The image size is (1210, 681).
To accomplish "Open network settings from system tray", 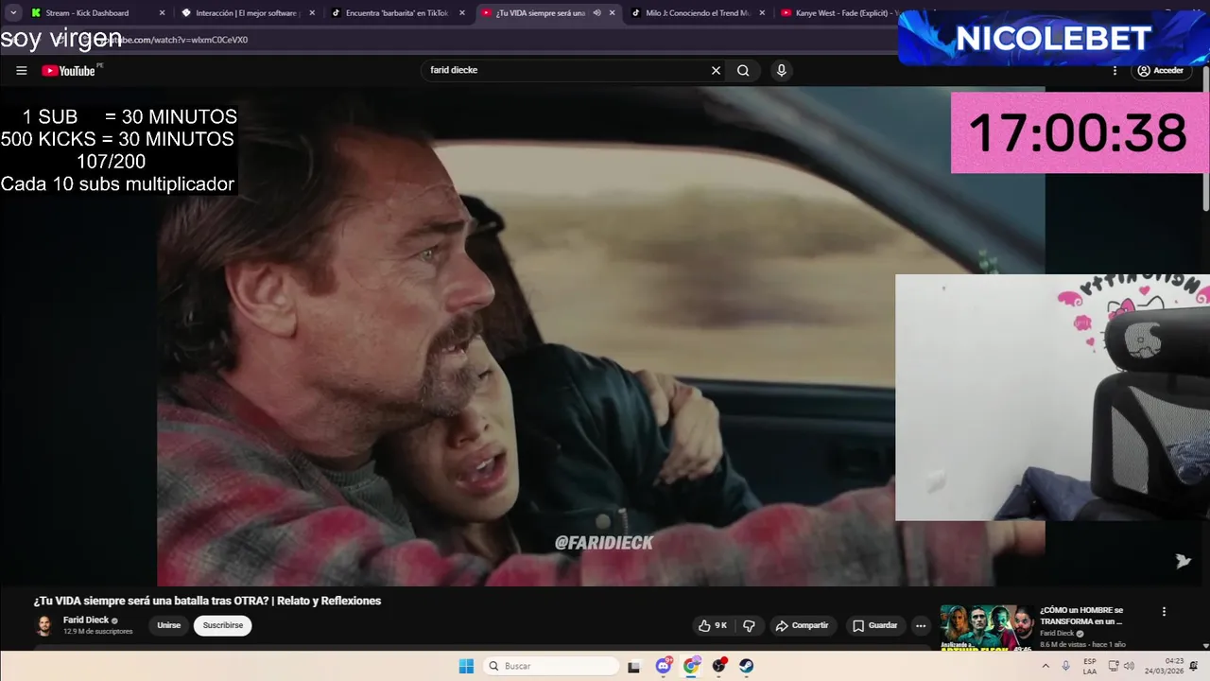I will point(1114,666).
